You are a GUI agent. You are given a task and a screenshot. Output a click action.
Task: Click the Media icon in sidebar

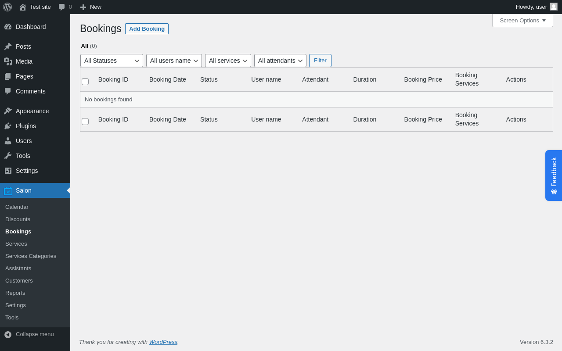[x=8, y=61]
